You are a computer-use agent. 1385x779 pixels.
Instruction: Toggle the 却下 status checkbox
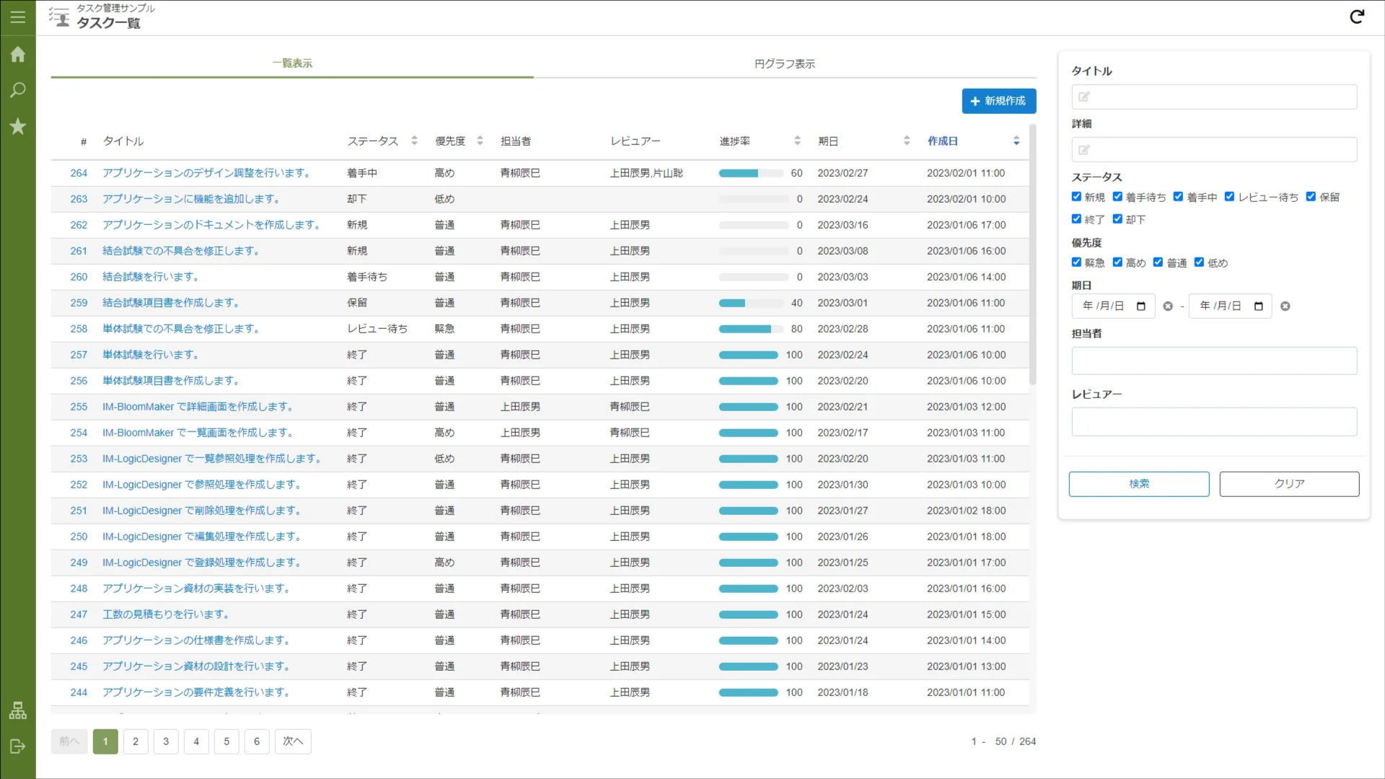[x=1117, y=219]
